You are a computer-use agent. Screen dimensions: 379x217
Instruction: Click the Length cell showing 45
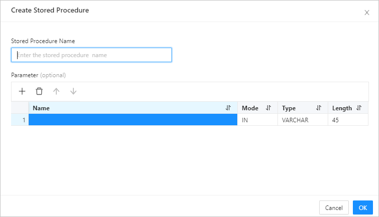348,120
